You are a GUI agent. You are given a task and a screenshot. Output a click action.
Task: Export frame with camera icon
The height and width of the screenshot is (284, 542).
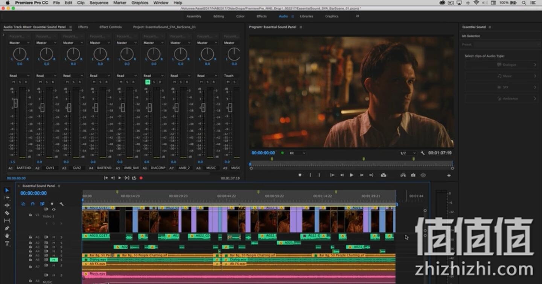[x=413, y=175]
